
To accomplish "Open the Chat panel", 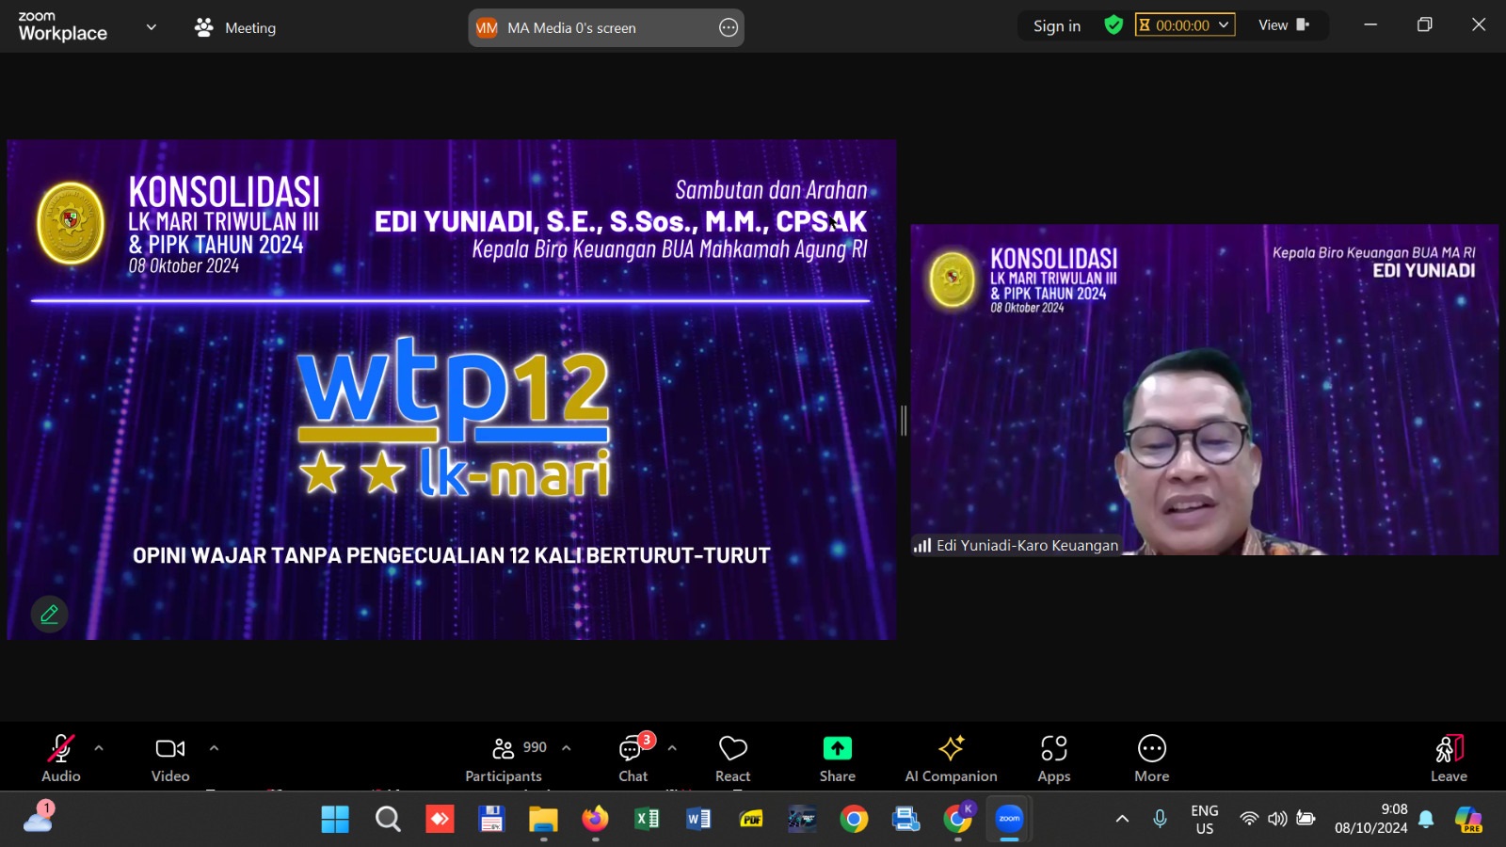I will click(633, 758).
